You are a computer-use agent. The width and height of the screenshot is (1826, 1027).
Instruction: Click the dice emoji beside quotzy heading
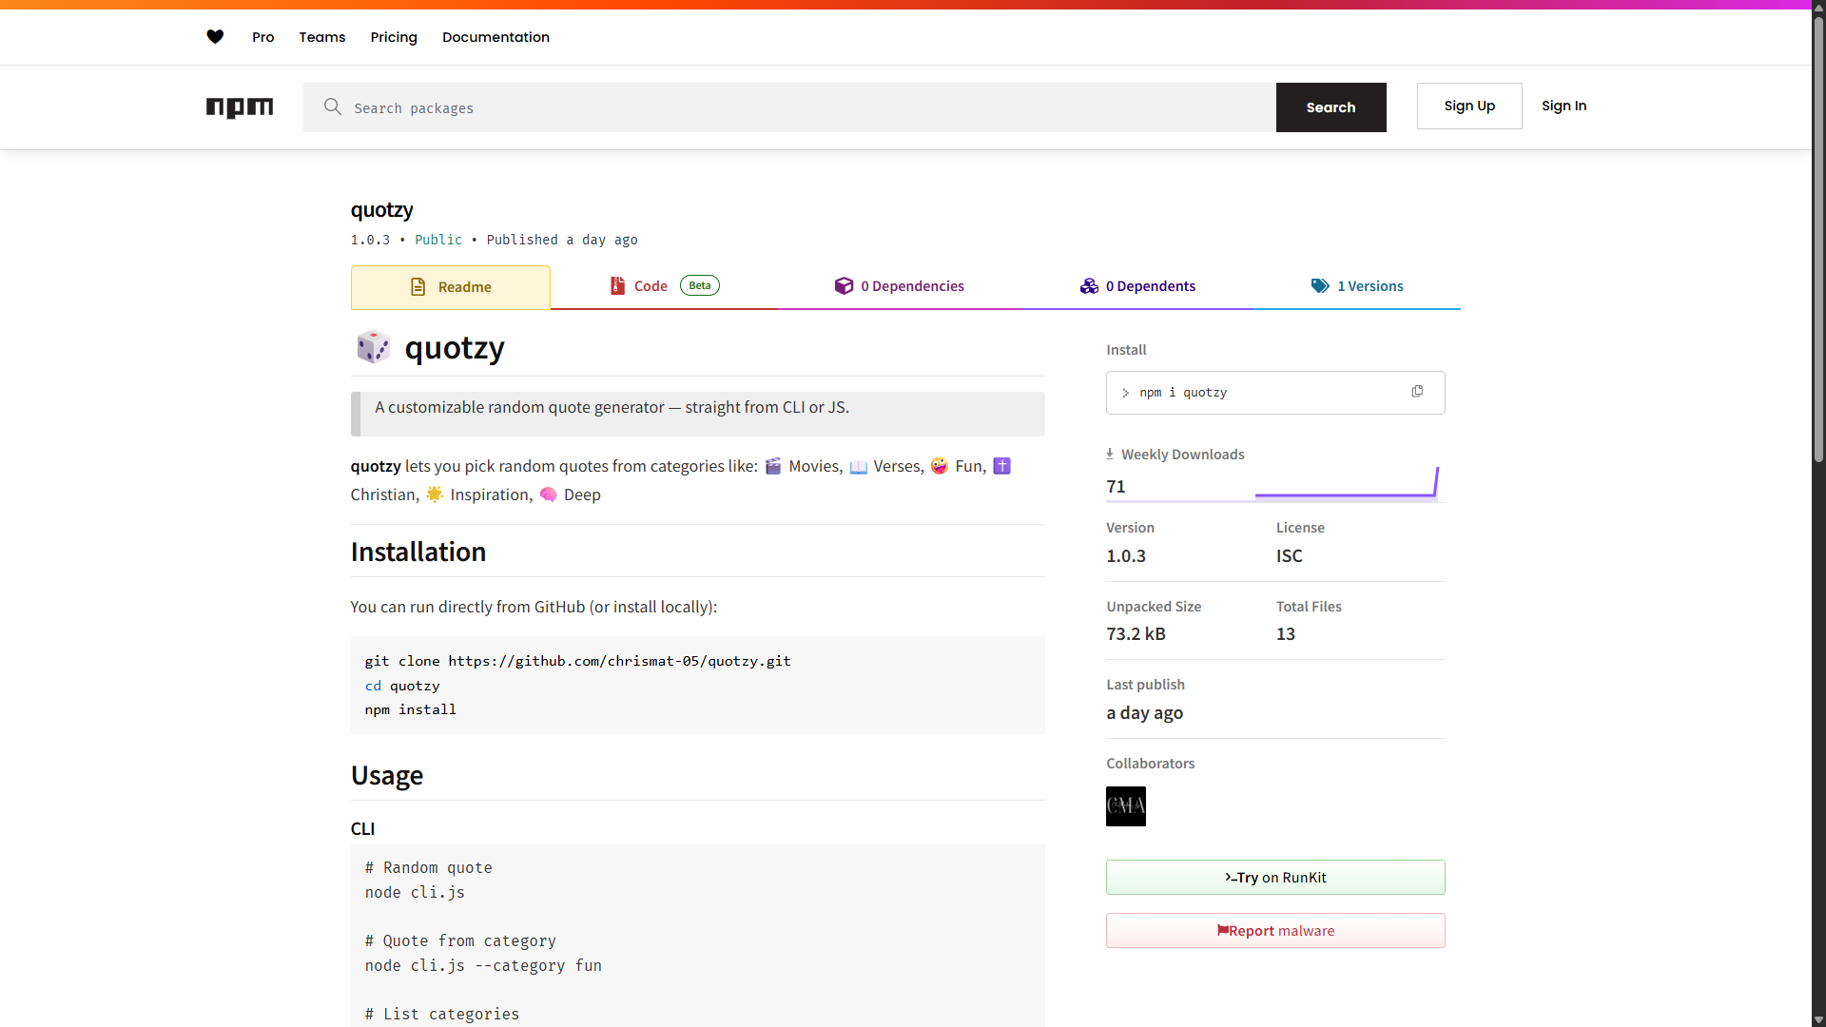coord(373,347)
